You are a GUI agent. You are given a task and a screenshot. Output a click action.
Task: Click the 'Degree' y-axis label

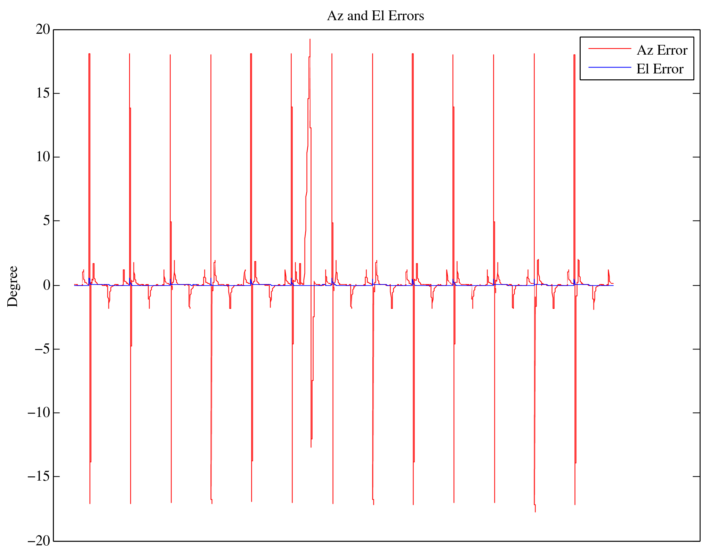(x=13, y=286)
